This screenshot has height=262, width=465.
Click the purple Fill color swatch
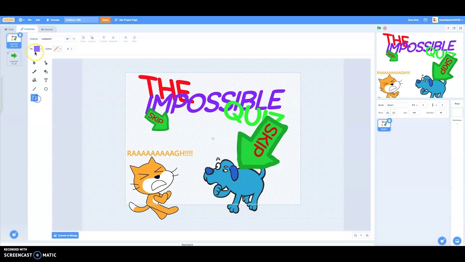pos(37,49)
